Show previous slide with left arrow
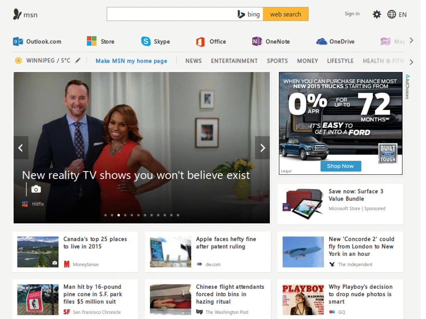This screenshot has width=426, height=319. pos(21,148)
